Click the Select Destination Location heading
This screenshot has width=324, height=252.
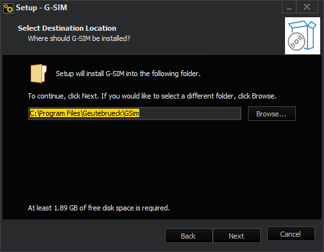pyautogui.click(x=67, y=28)
